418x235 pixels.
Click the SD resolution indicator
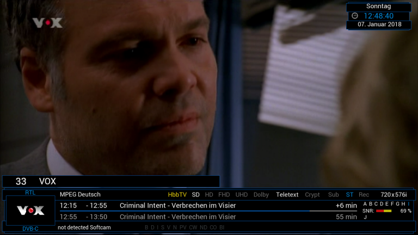[x=196, y=195]
